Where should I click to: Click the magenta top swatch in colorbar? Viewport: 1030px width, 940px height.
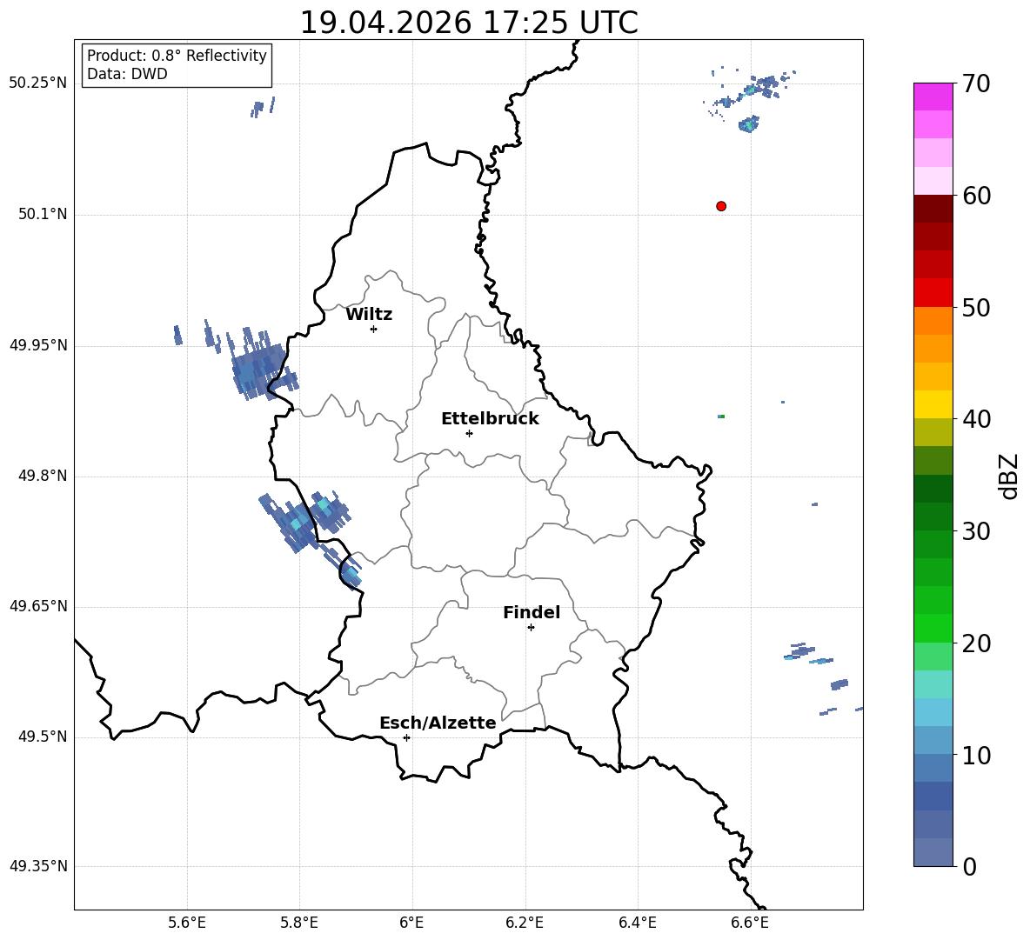click(933, 97)
